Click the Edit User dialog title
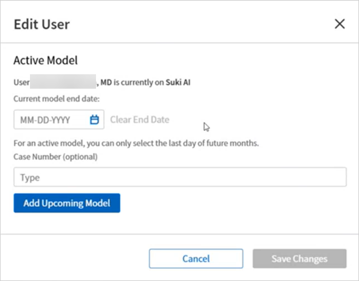Viewport: 359px width, 281px height. tap(42, 24)
